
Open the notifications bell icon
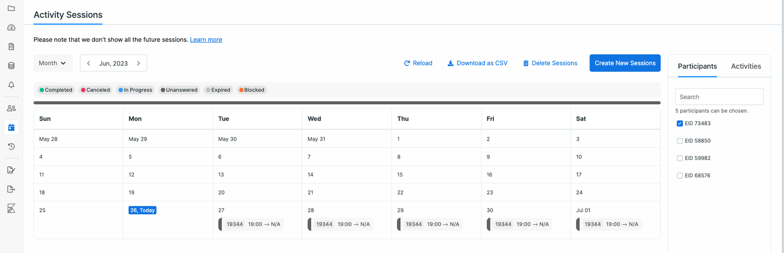point(11,85)
